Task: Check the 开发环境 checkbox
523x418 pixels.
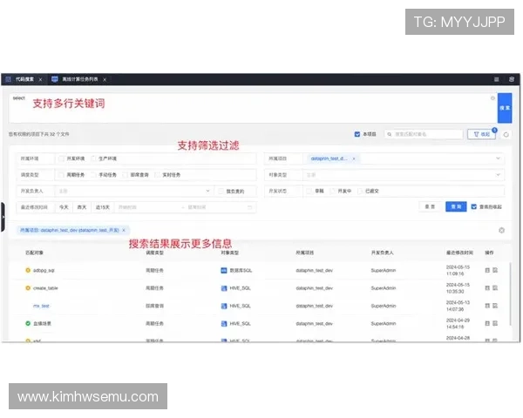Action: click(61, 158)
